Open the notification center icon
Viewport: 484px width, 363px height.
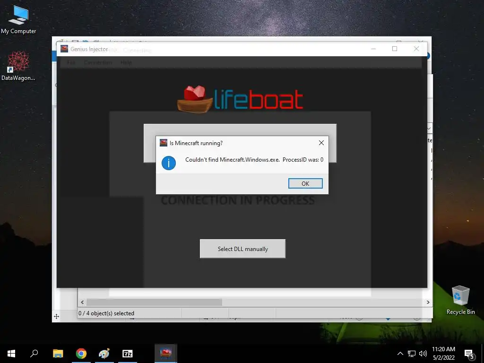469,354
